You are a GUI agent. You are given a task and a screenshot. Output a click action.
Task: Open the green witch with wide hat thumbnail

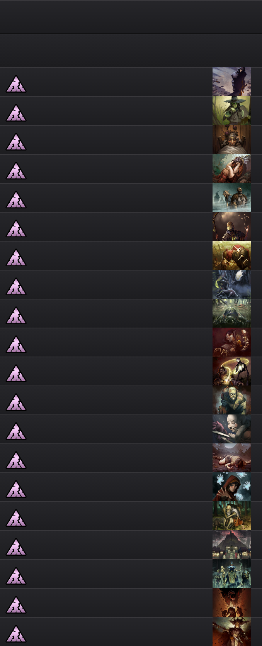coord(232,111)
